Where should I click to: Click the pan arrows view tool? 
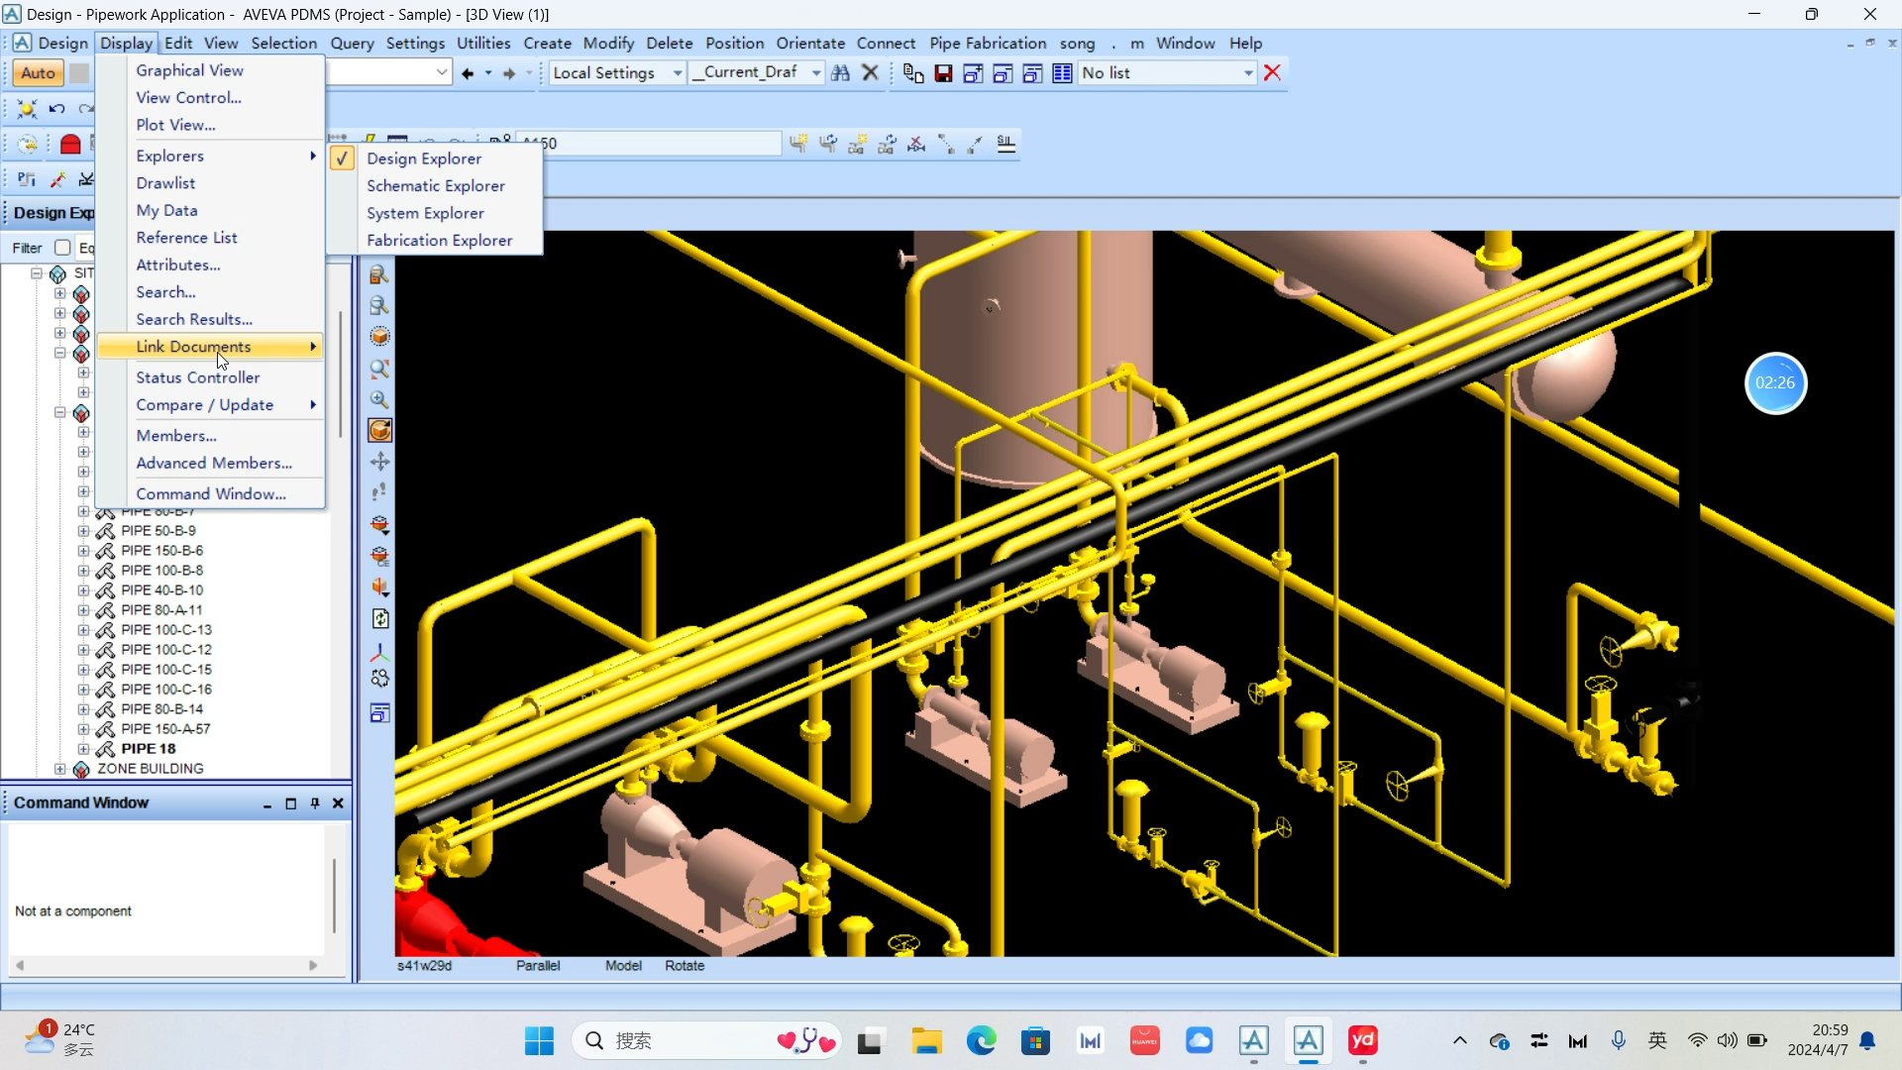click(x=379, y=462)
